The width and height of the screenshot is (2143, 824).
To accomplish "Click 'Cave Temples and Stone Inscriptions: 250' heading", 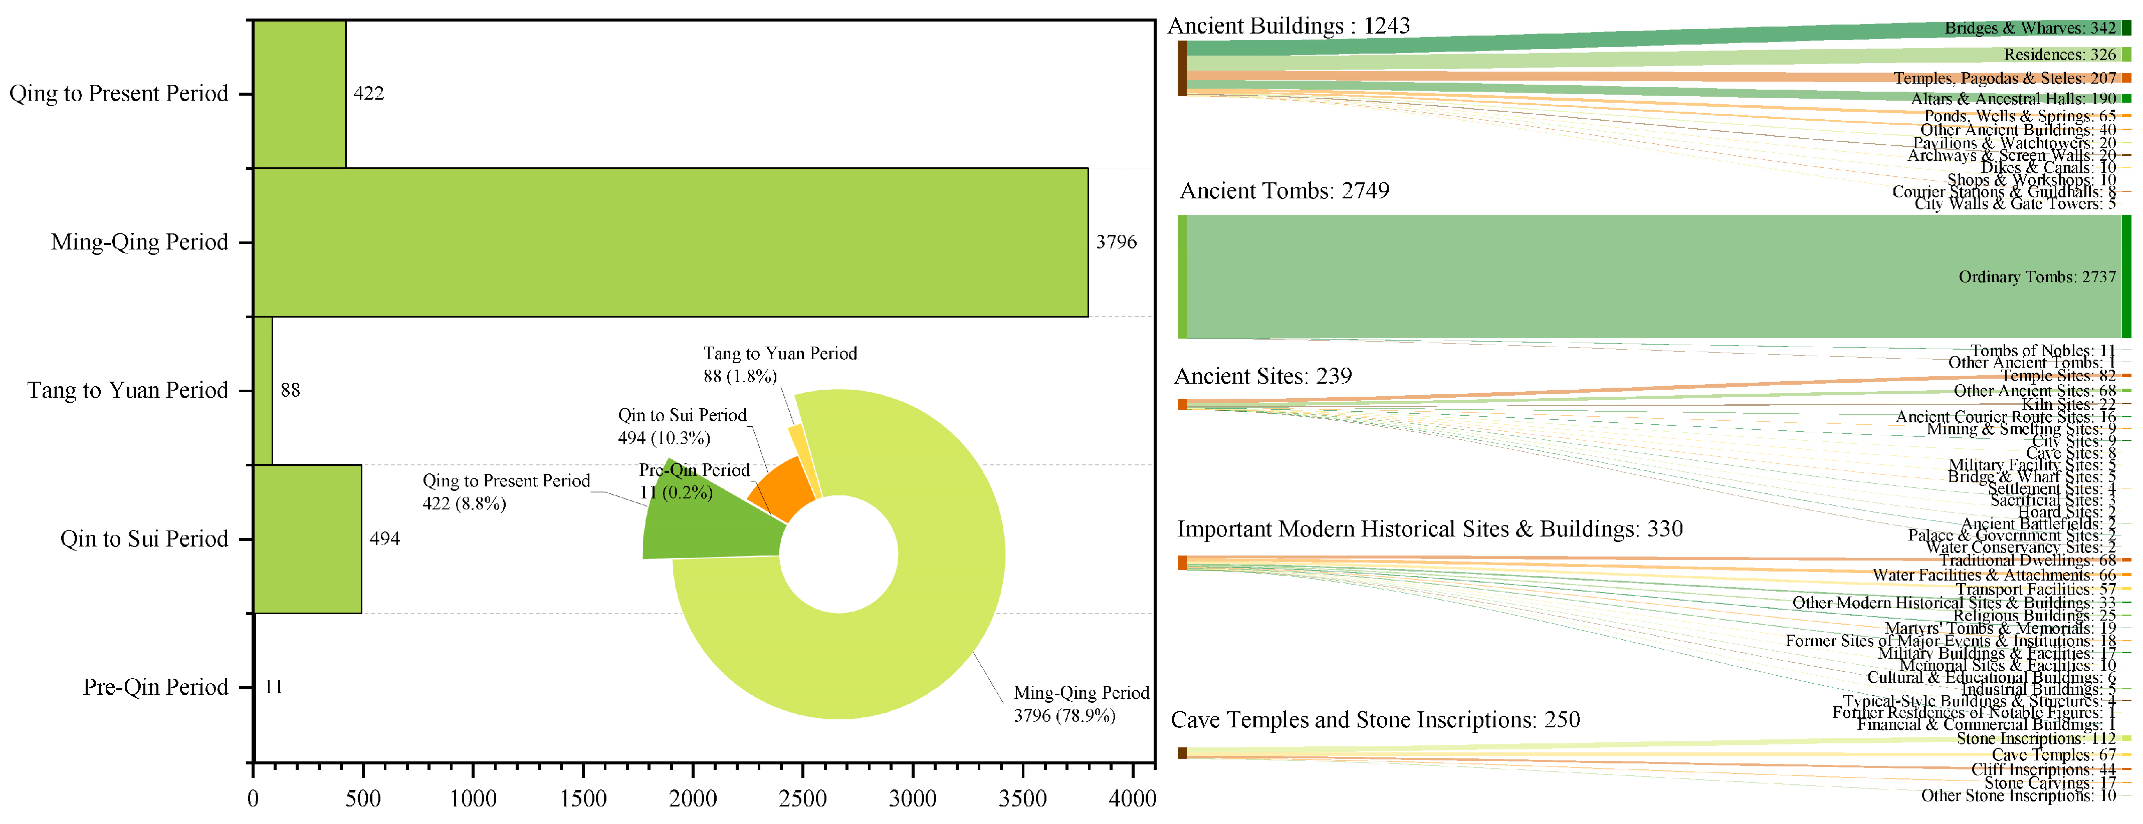I will click(1375, 720).
